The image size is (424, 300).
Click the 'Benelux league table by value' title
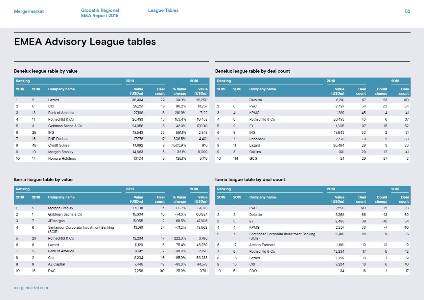tap(46, 71)
